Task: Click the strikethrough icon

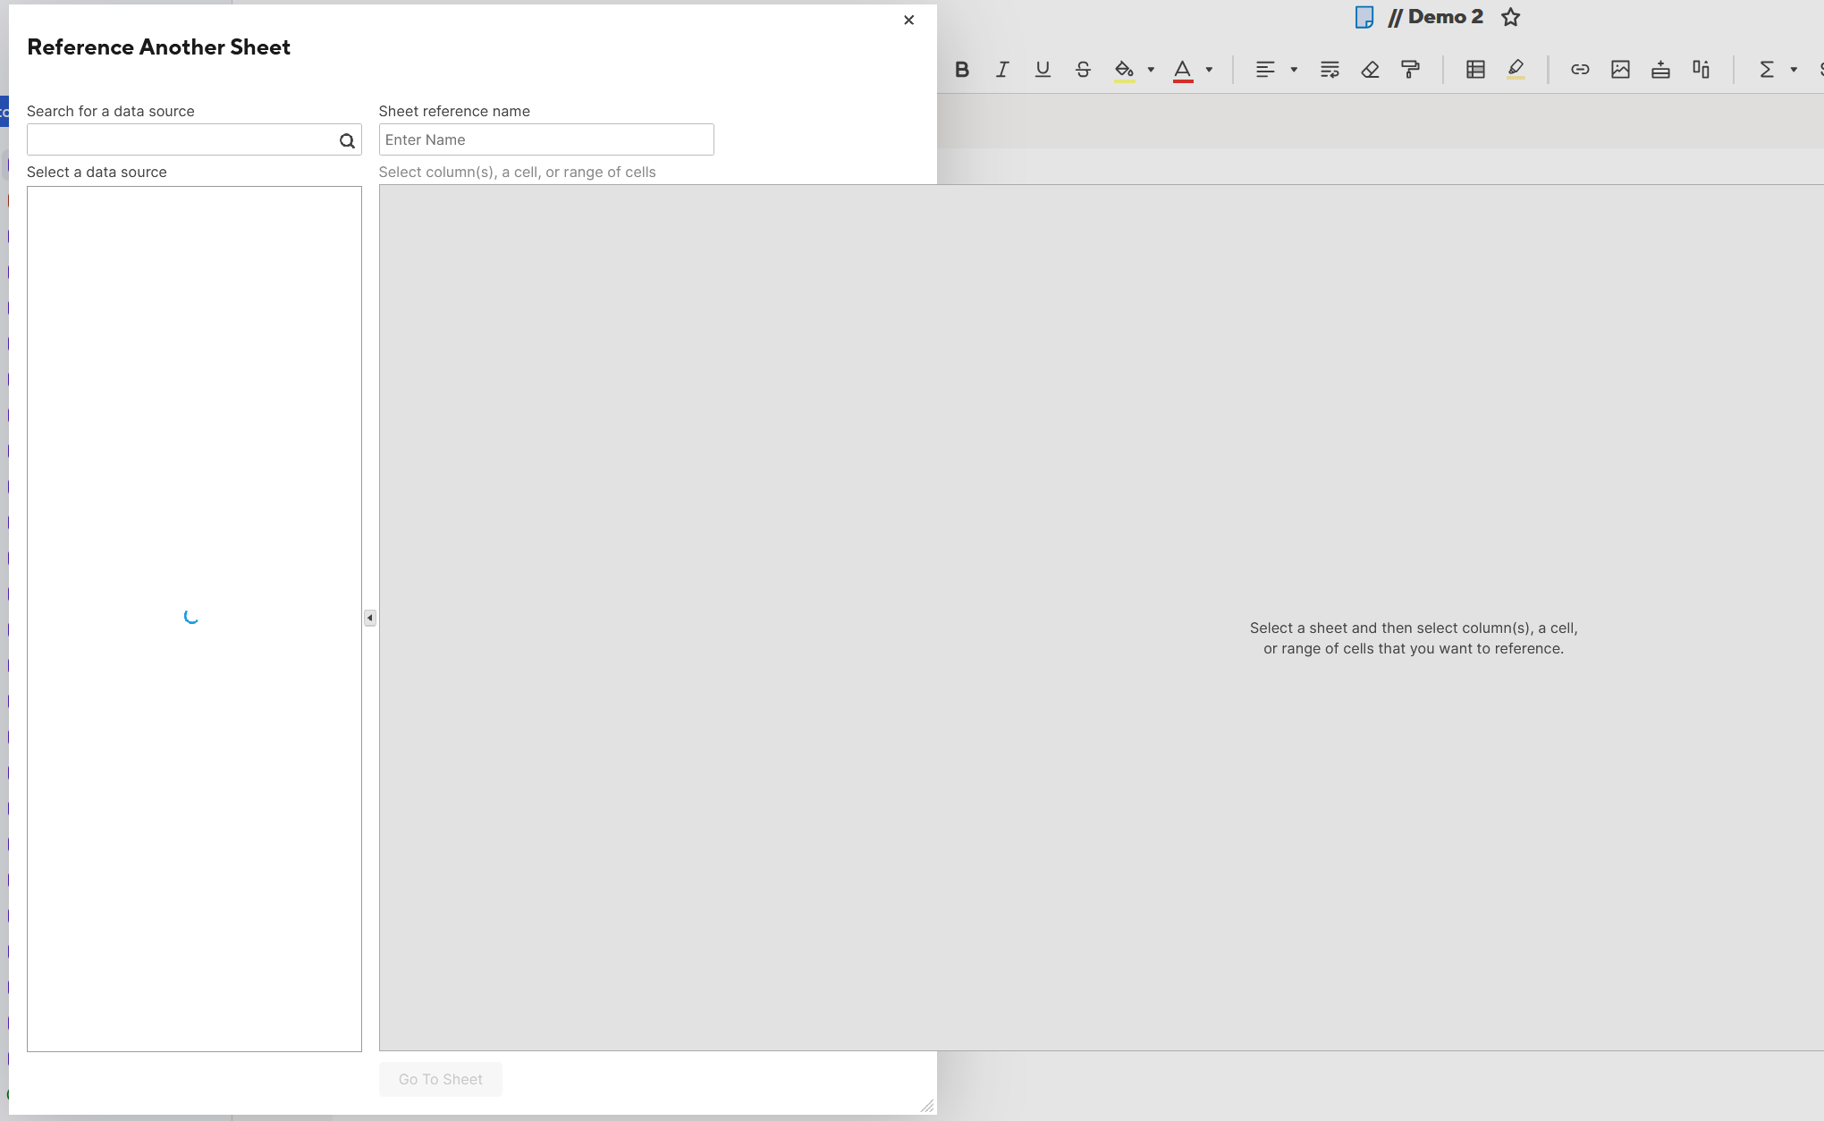Action: [1083, 70]
